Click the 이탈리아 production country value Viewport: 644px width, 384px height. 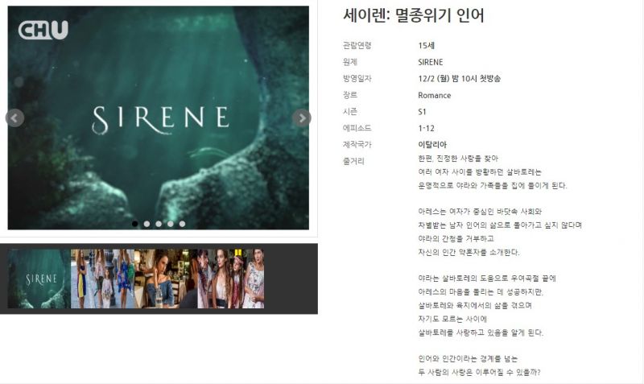[432, 145]
